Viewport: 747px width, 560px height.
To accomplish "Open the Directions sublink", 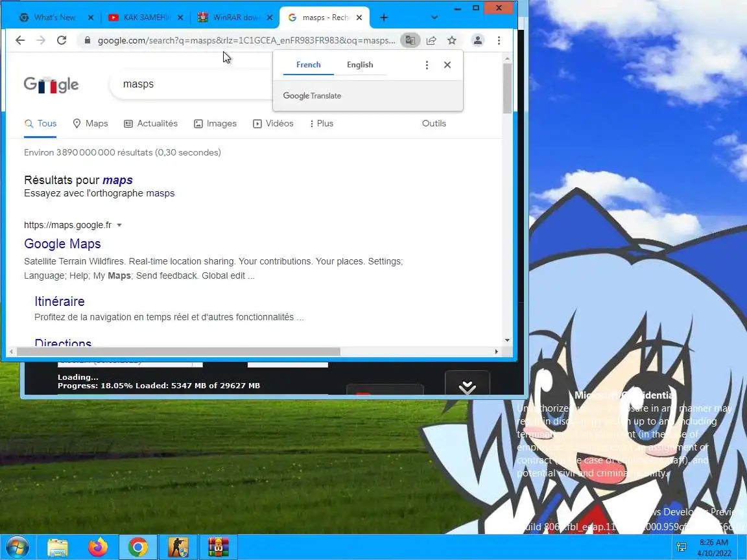I will point(63,342).
